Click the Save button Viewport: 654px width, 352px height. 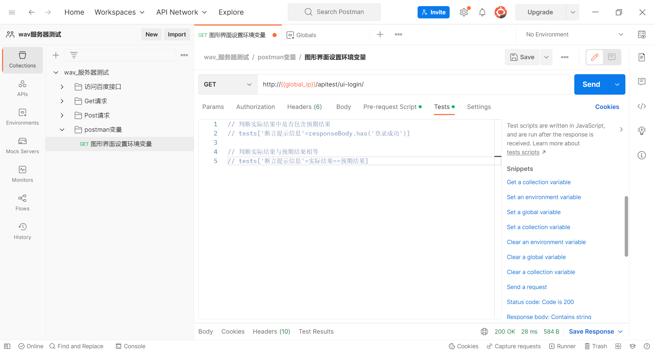[x=522, y=57]
